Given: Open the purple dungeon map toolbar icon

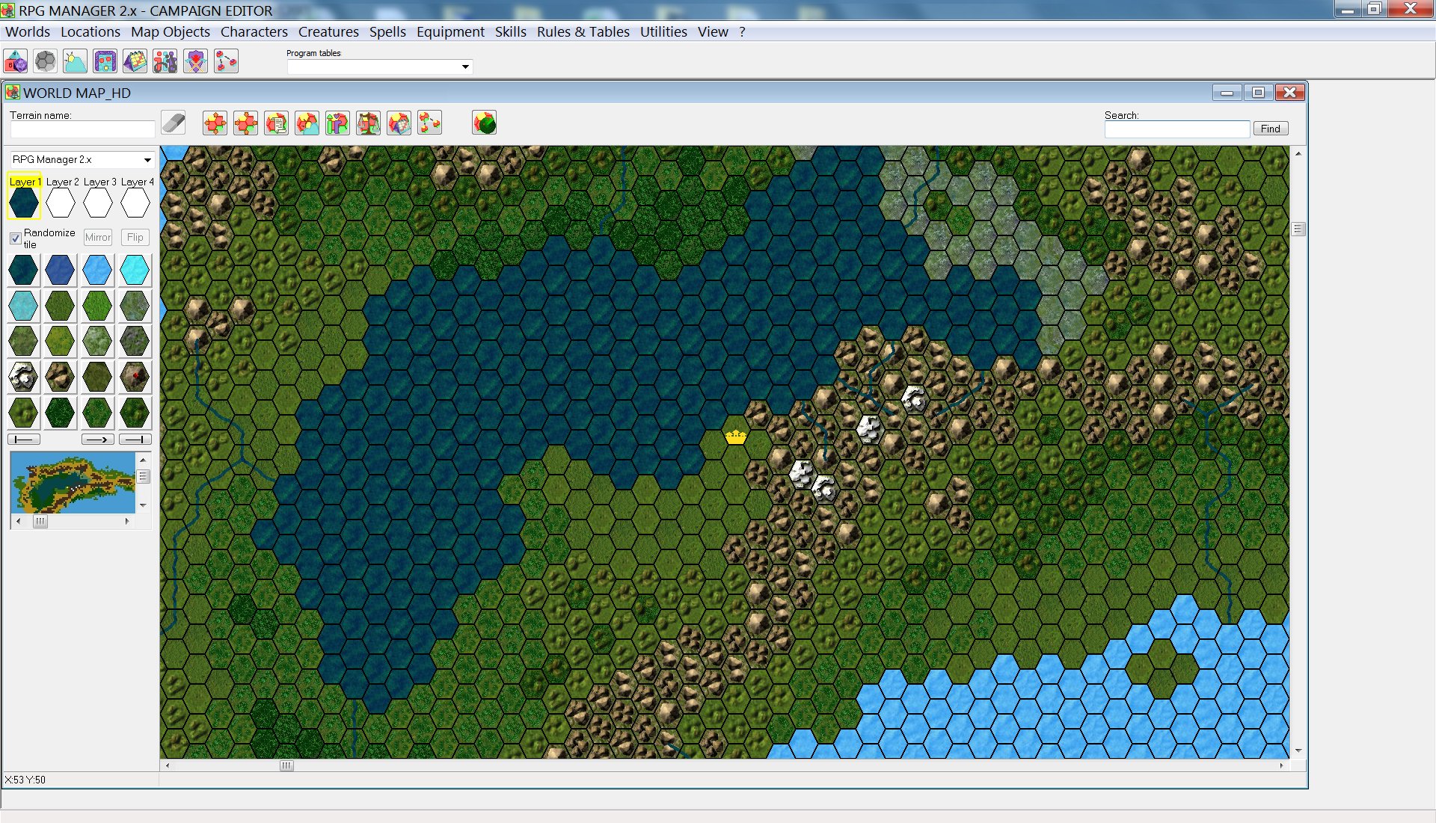Looking at the screenshot, I should pyautogui.click(x=105, y=61).
